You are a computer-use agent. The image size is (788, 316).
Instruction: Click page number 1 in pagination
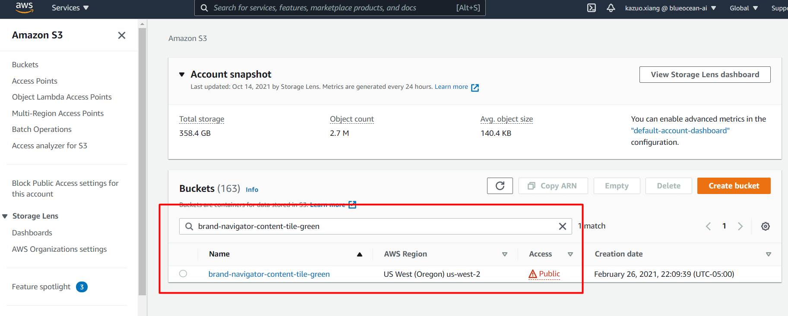(x=724, y=226)
